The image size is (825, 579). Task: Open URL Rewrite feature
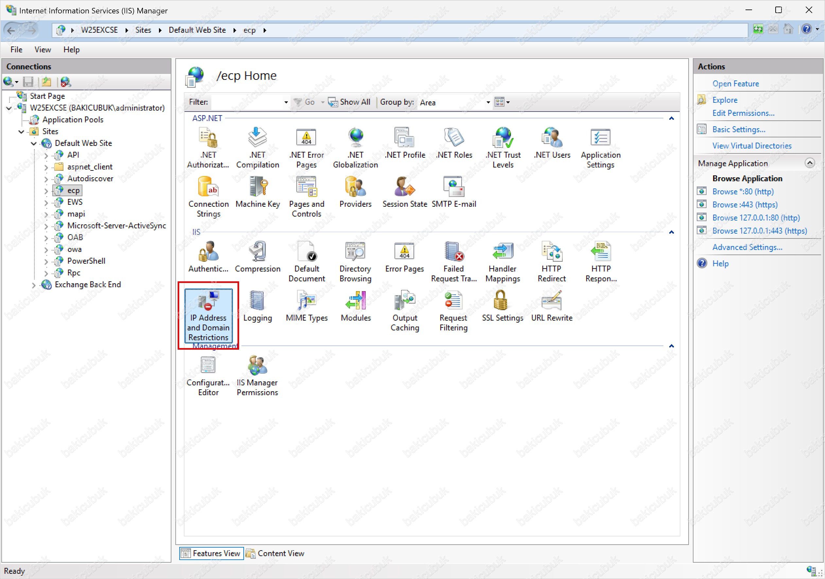[552, 306]
